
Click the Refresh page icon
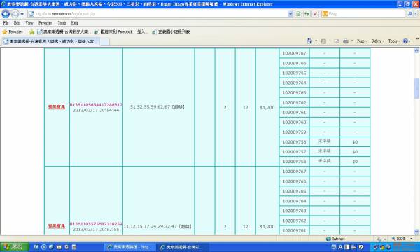(x=307, y=14)
